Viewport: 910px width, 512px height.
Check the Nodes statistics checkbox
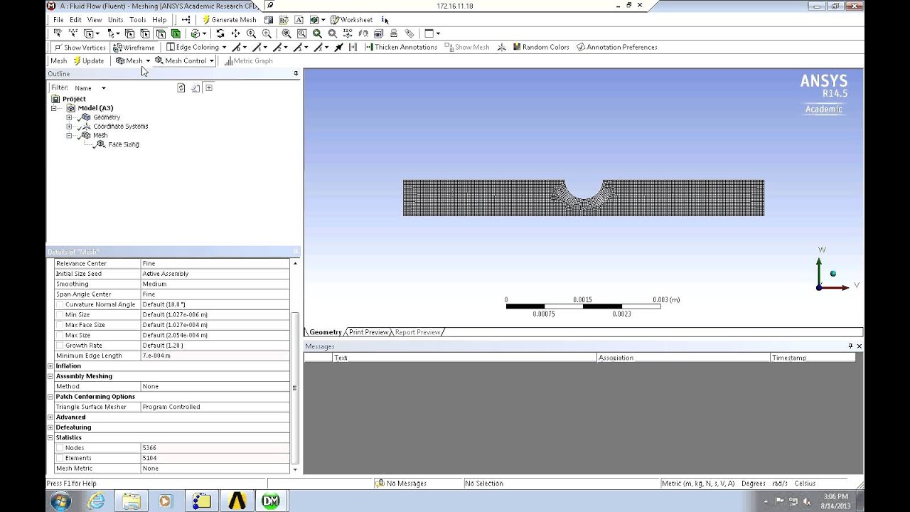[x=60, y=448]
